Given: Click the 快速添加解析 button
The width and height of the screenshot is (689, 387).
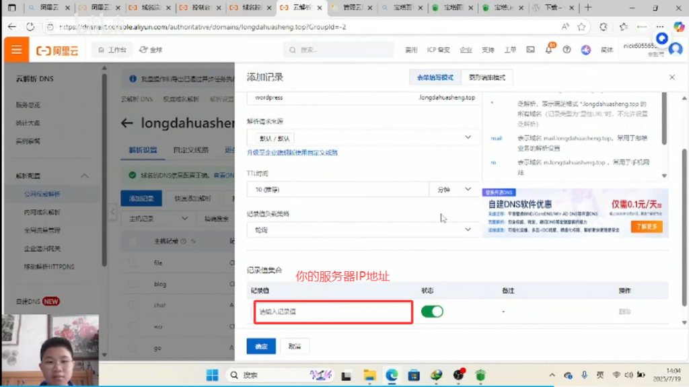Looking at the screenshot, I should click(x=192, y=199).
